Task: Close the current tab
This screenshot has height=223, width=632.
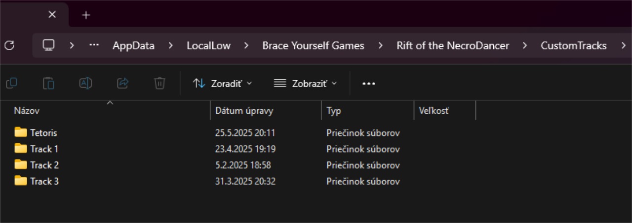Action: tap(52, 15)
